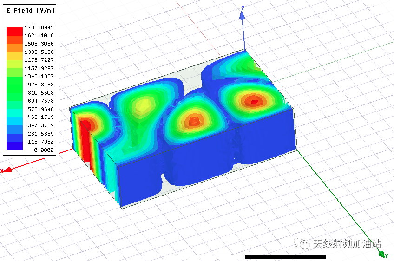
Task: Click the Y axis arrow head
Action: tap(382, 254)
